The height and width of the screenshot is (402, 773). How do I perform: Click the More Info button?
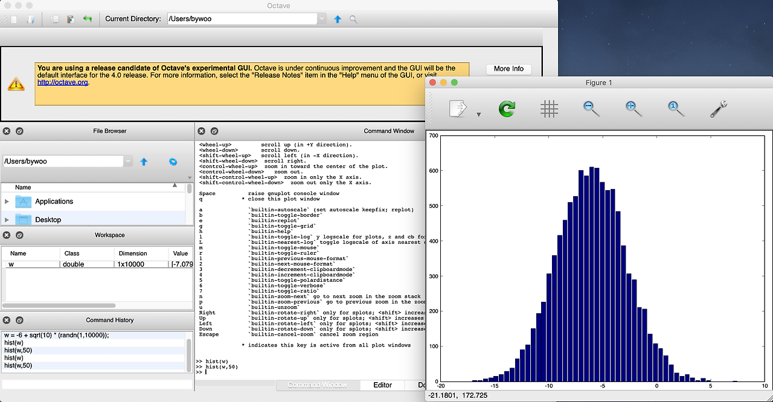[x=508, y=69]
